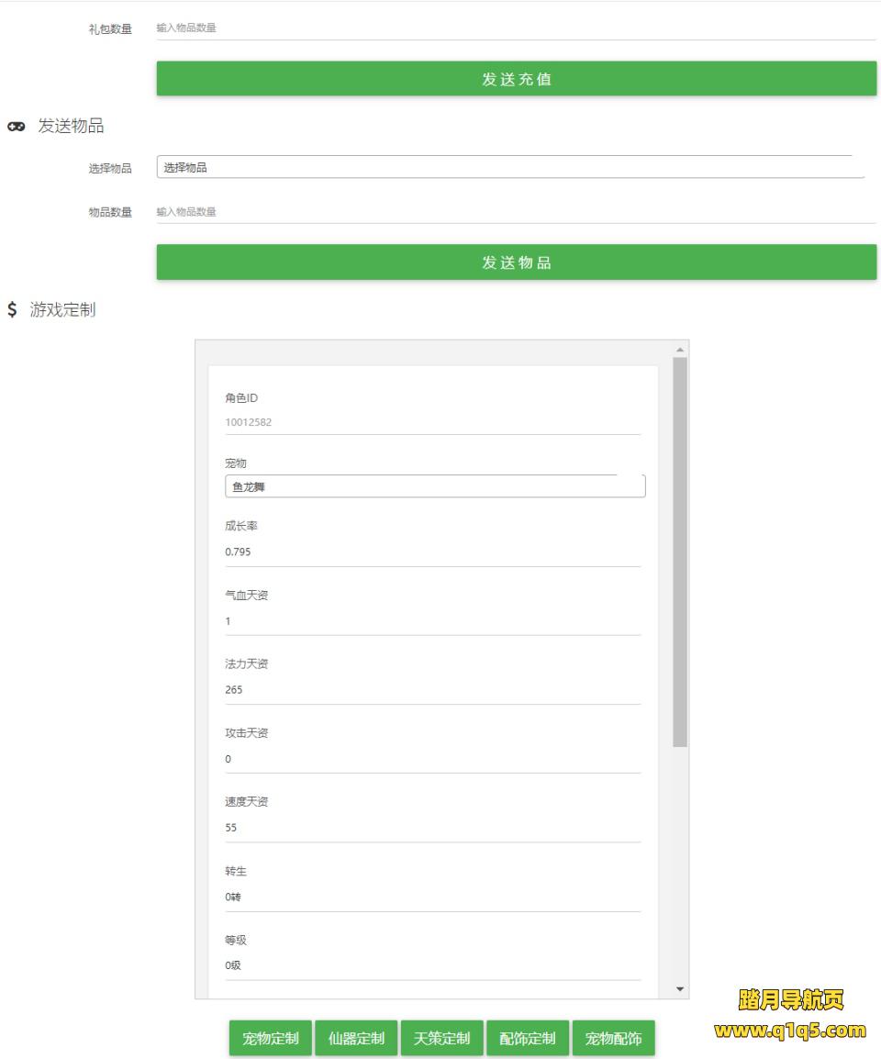
Task: Switch to the 仙器定制 tab
Action: [356, 1039]
